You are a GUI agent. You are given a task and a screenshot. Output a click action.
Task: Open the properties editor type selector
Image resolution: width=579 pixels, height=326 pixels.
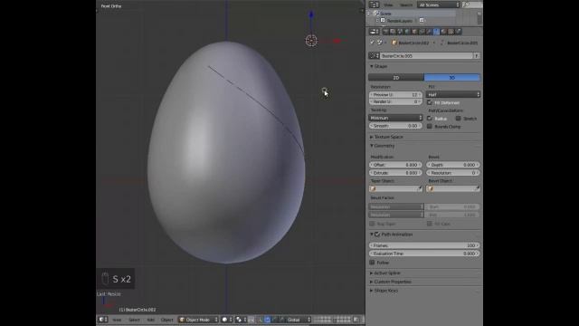(375, 32)
